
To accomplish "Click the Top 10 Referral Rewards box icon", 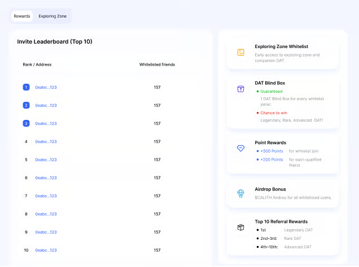I will coord(240,227).
